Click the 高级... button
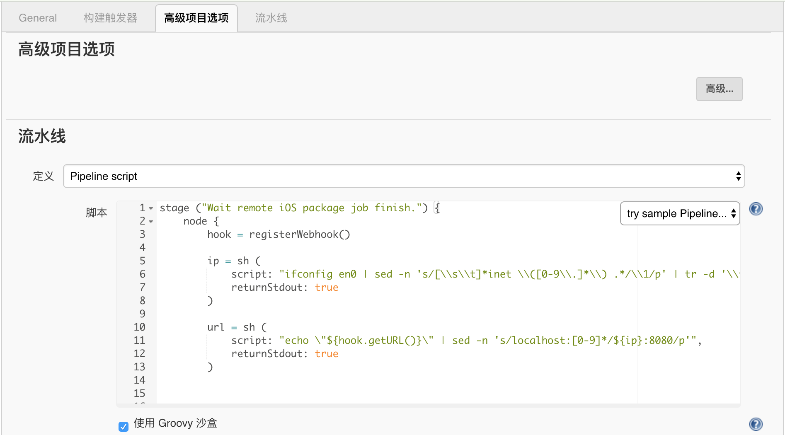Screen dimensions: 785x435 719,89
